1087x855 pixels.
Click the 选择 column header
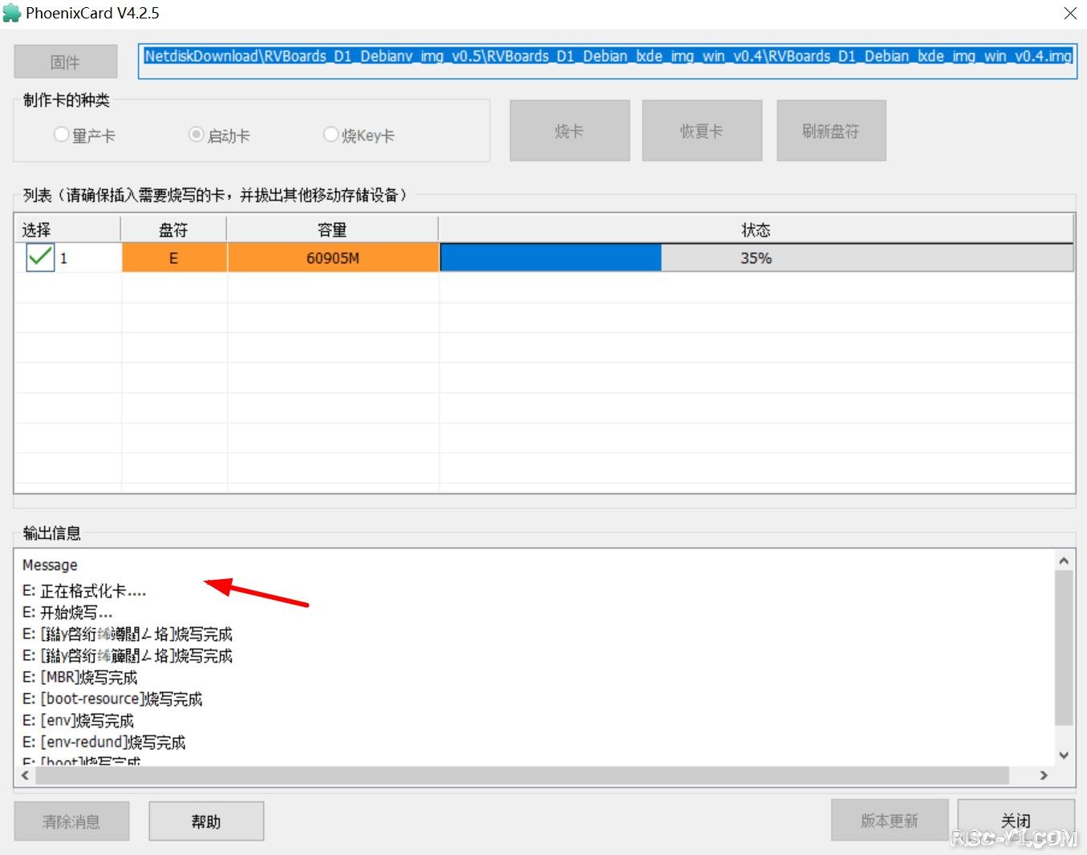pyautogui.click(x=68, y=230)
